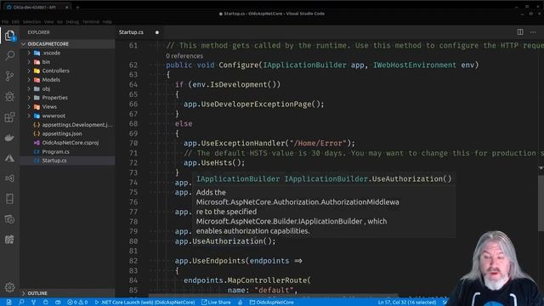Close the Okta-dev browser tab

(x=66, y=7)
